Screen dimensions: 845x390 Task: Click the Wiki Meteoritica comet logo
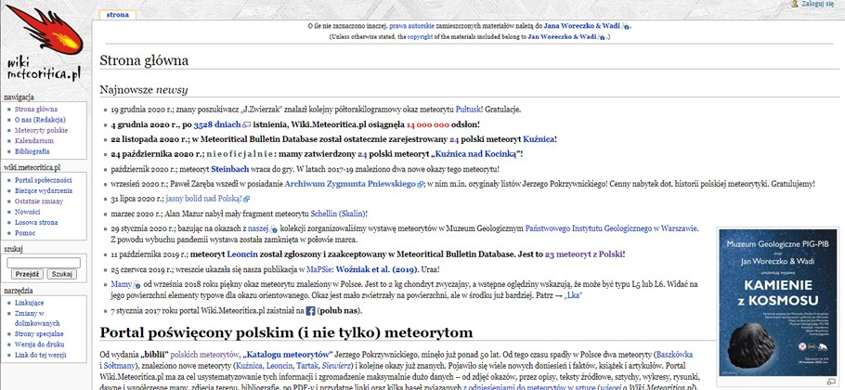[x=45, y=44]
